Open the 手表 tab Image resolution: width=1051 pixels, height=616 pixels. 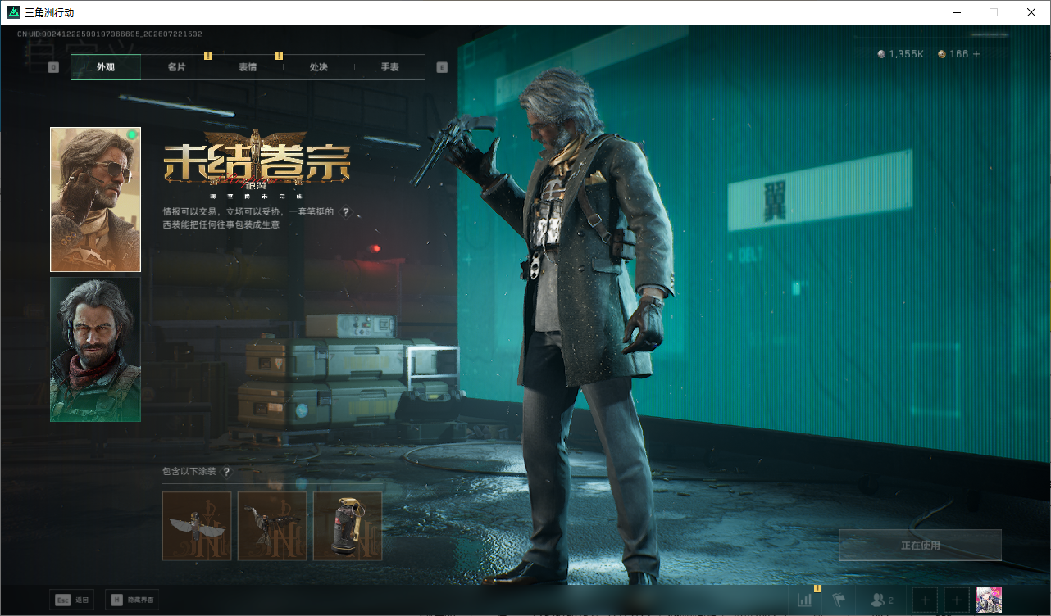[389, 67]
